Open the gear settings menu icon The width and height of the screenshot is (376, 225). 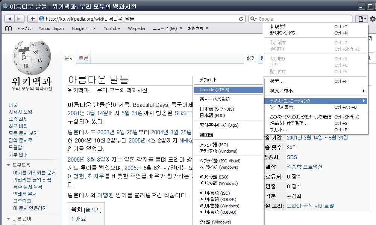[x=373, y=19]
